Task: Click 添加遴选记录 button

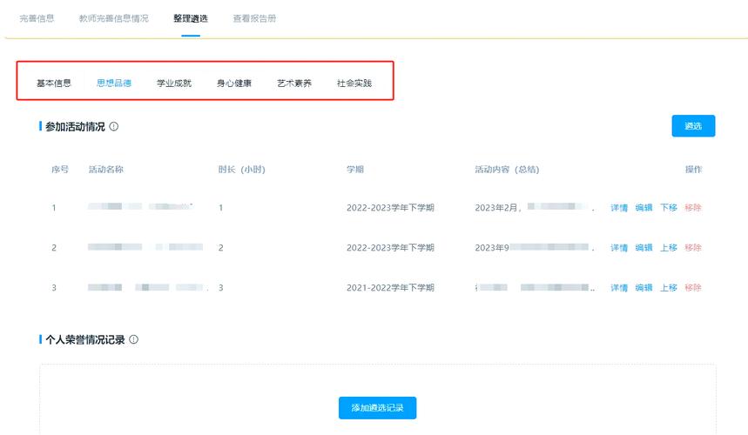Action: (377, 407)
